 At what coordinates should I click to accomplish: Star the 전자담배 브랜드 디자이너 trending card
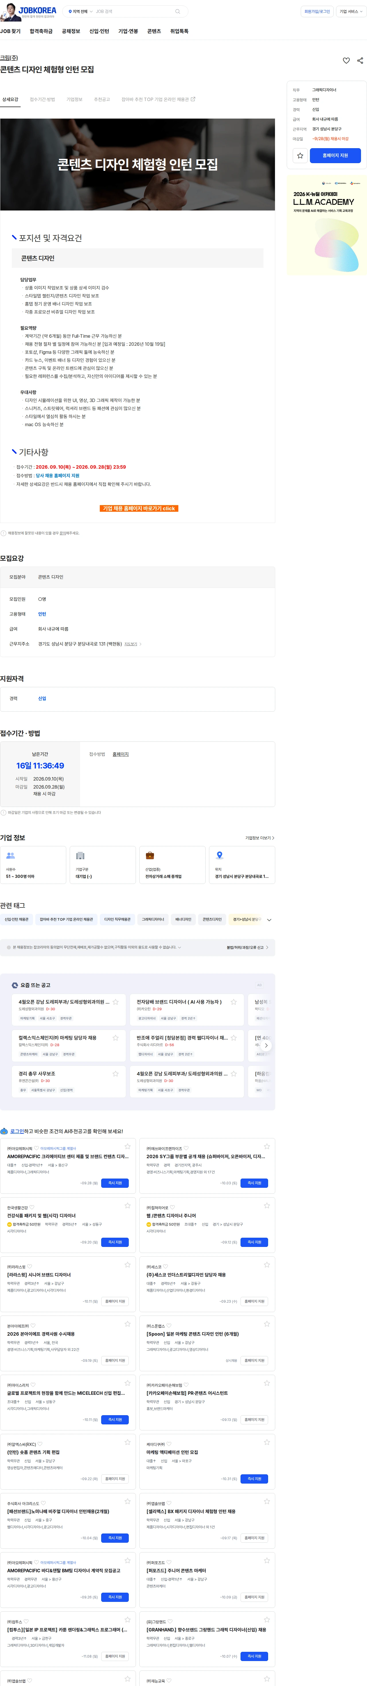(233, 1001)
